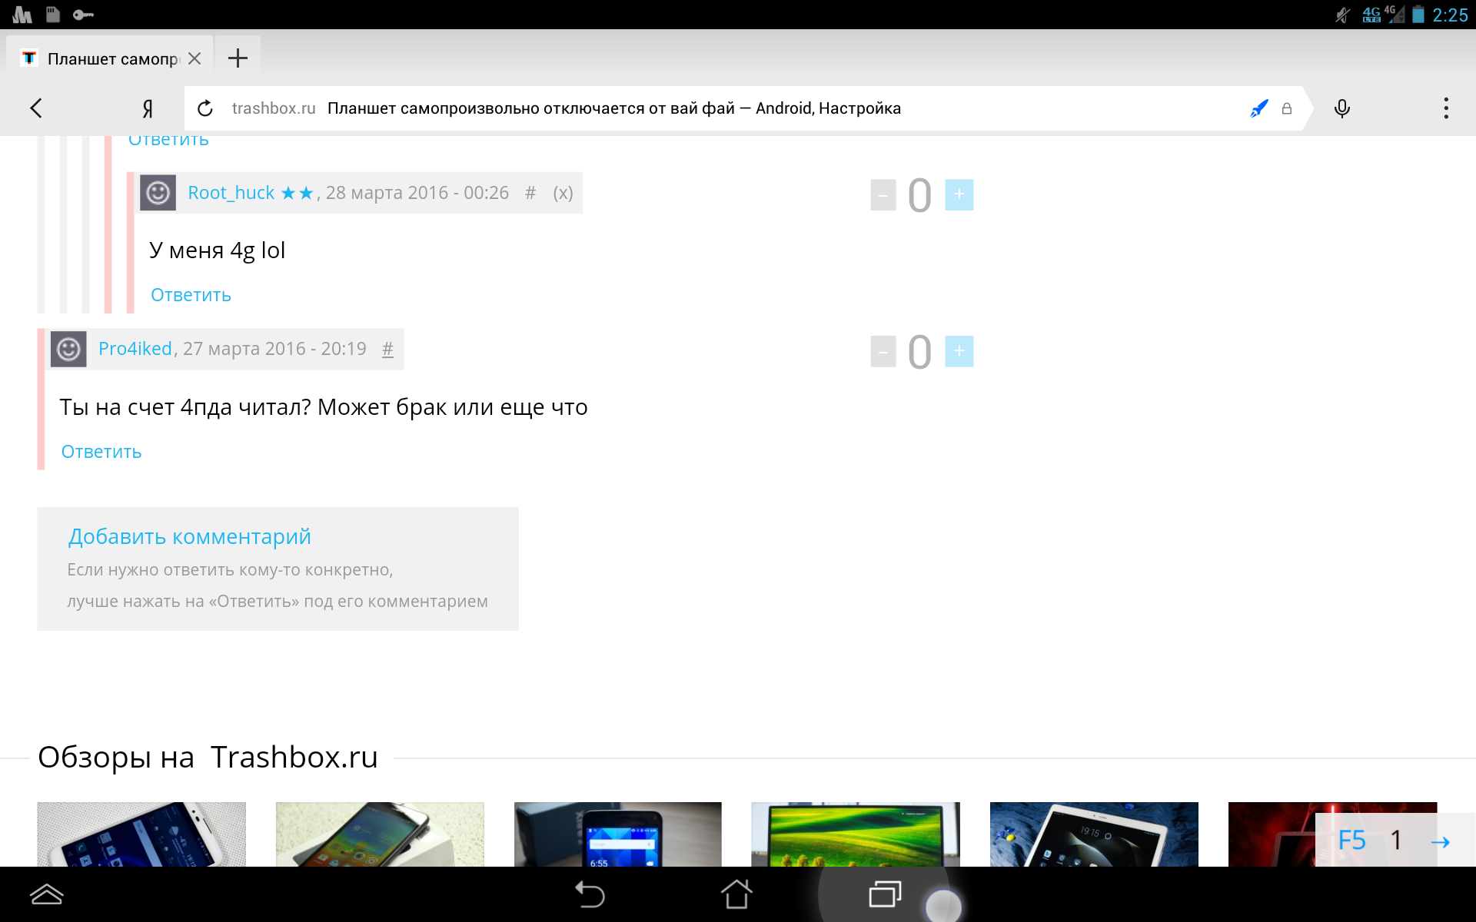Open the browser three-dot menu

pyautogui.click(x=1445, y=108)
